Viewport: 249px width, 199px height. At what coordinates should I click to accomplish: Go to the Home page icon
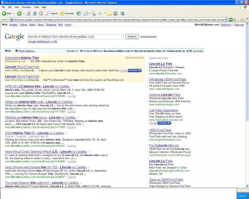point(40,13)
